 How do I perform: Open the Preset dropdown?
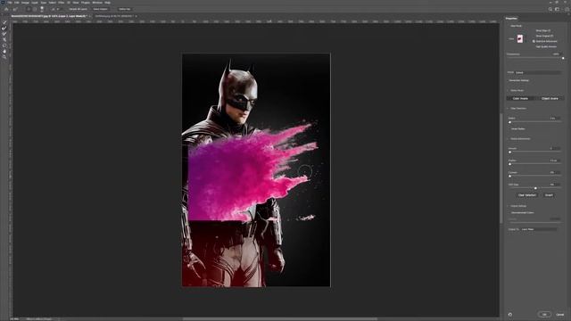pyautogui.click(x=538, y=72)
